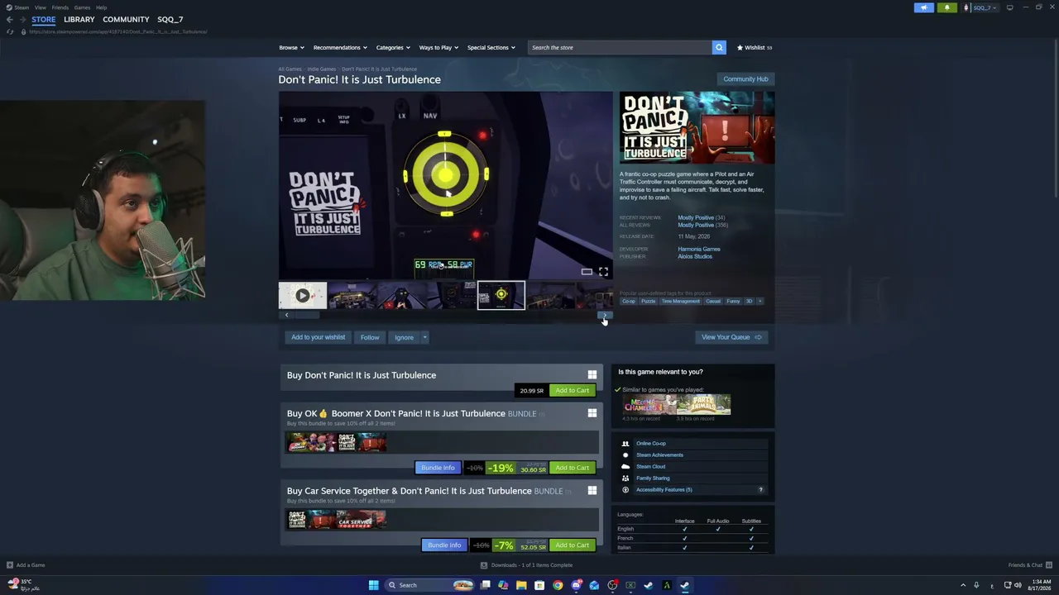Add the 20.99 SR game to cart
Image resolution: width=1059 pixels, height=595 pixels.
pos(573,390)
